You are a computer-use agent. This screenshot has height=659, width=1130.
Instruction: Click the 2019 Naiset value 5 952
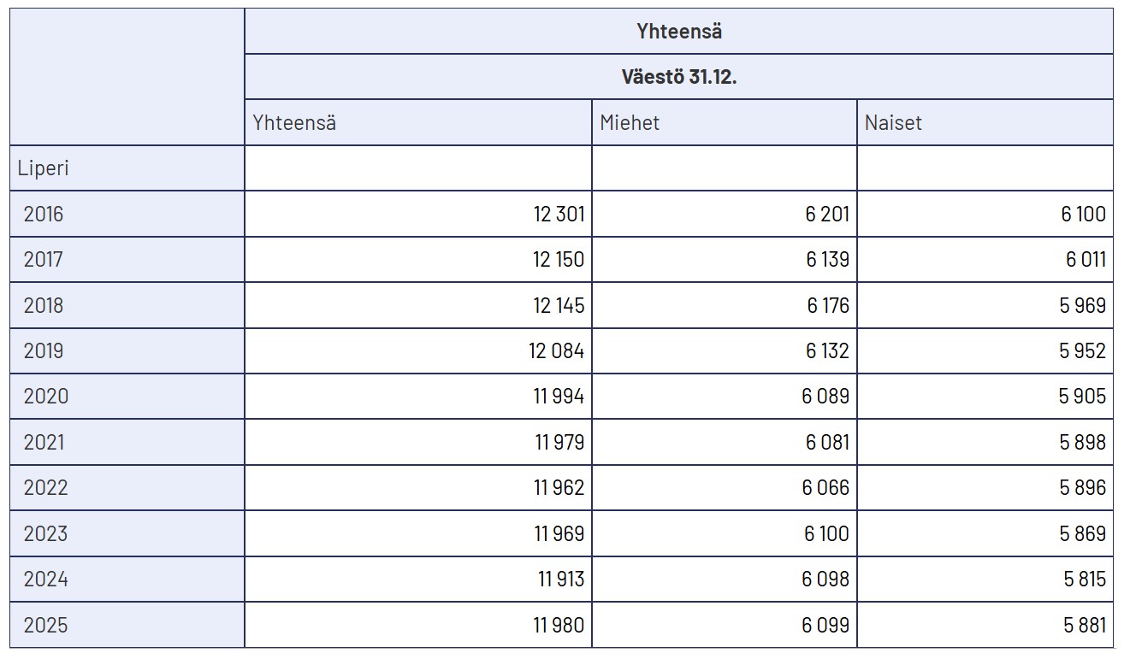[1082, 350]
